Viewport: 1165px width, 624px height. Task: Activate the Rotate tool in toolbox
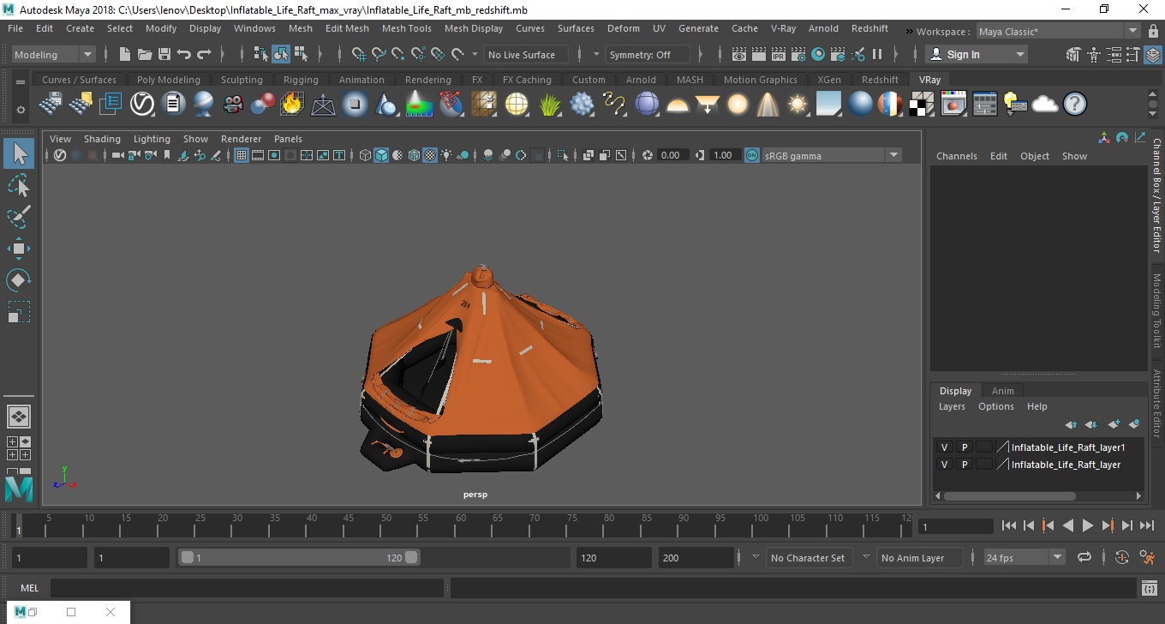coord(19,280)
